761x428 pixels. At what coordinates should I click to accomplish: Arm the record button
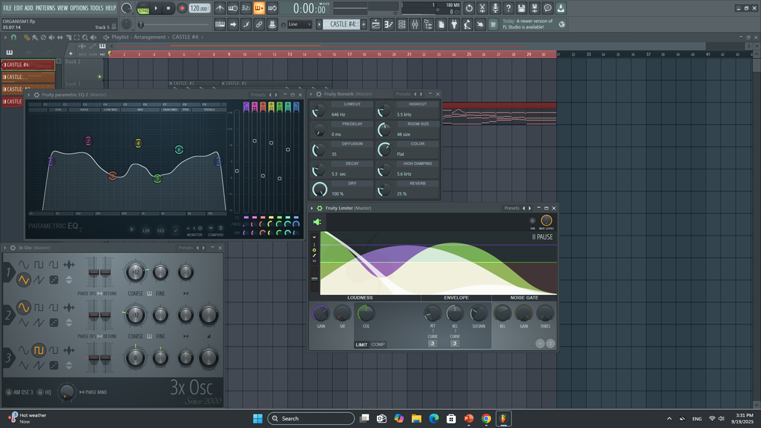click(x=181, y=8)
